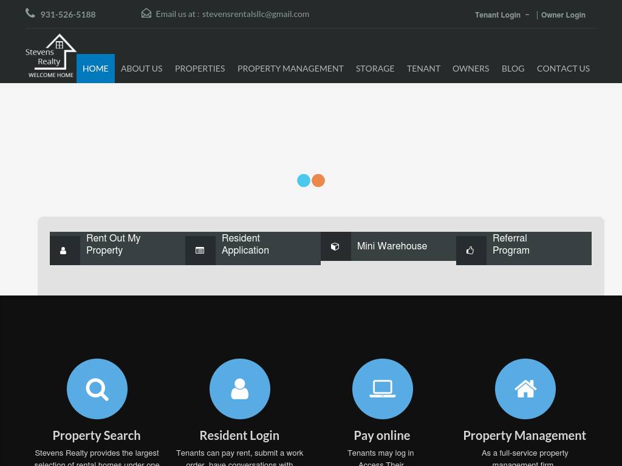Expand the Property Management nav menu
Image resolution: width=622 pixels, height=466 pixels.
(290, 69)
